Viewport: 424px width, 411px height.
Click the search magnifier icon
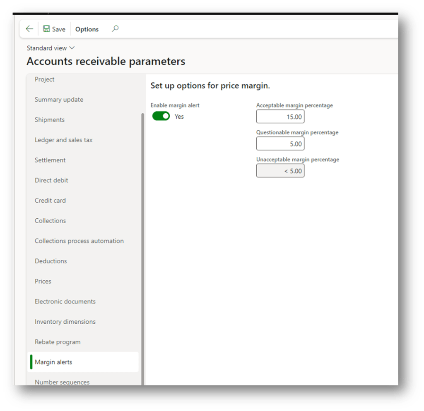[x=115, y=29]
